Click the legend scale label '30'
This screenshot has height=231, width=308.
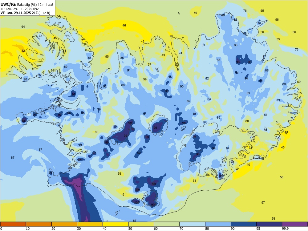click(x=79, y=229)
